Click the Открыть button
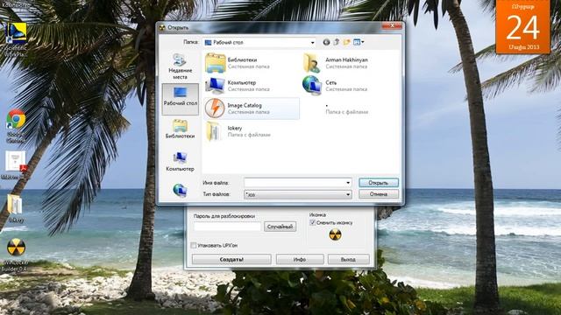The image size is (561, 315). tap(379, 183)
